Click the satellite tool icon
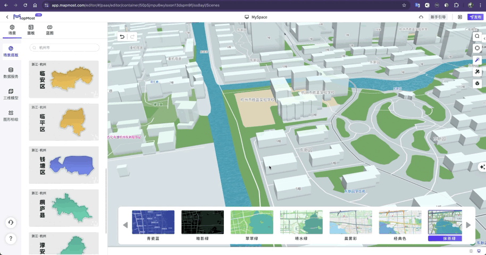486x255 pixels. click(x=477, y=72)
